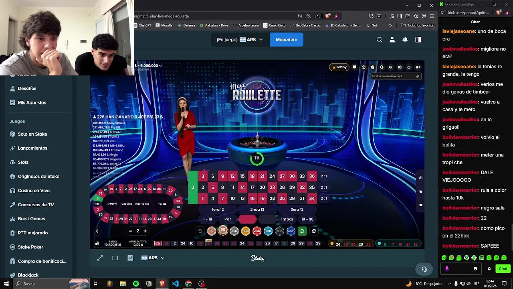Open the game chat bubble icon

coord(354,67)
